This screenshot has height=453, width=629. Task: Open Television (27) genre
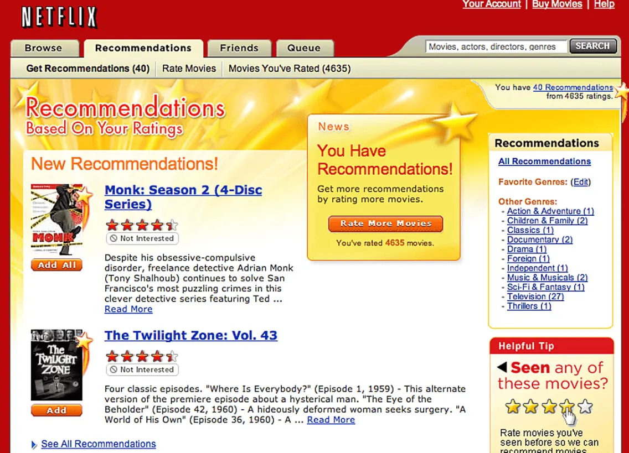(x=535, y=296)
